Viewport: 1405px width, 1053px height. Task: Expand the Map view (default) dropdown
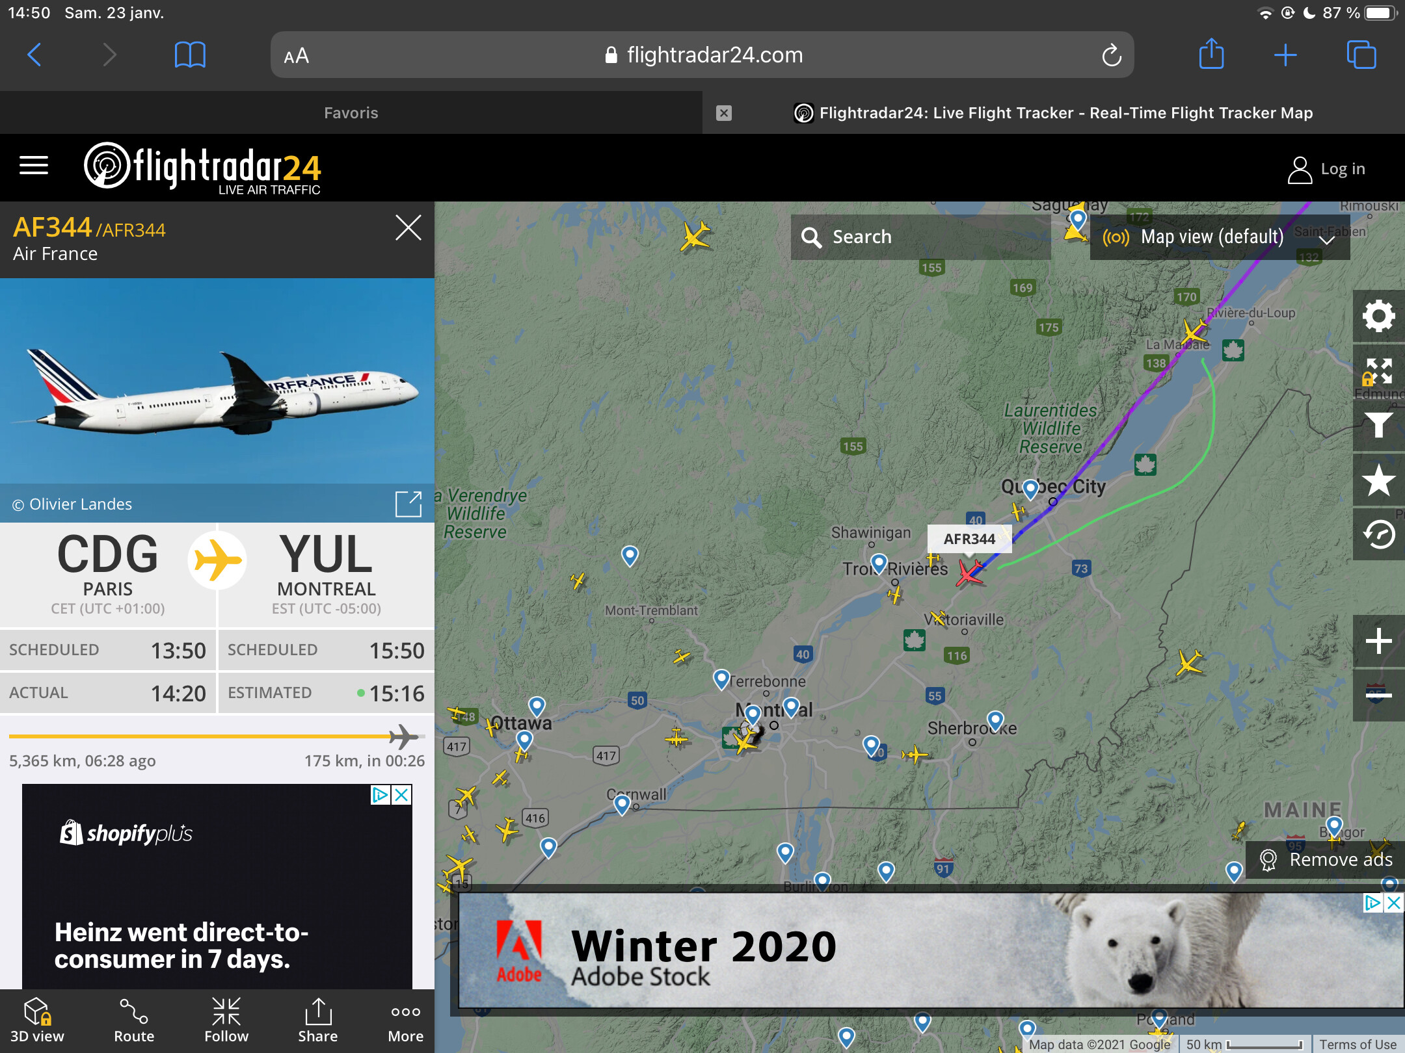click(x=1220, y=237)
